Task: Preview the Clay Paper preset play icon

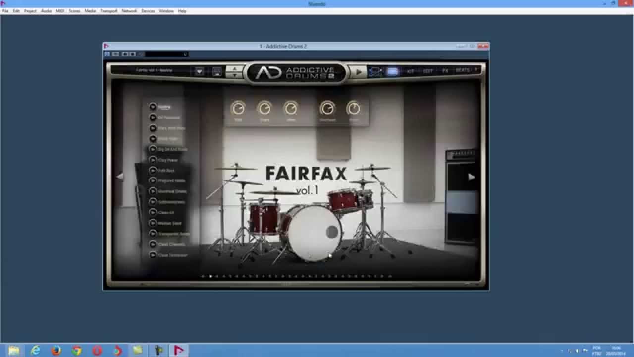Action: [x=153, y=160]
